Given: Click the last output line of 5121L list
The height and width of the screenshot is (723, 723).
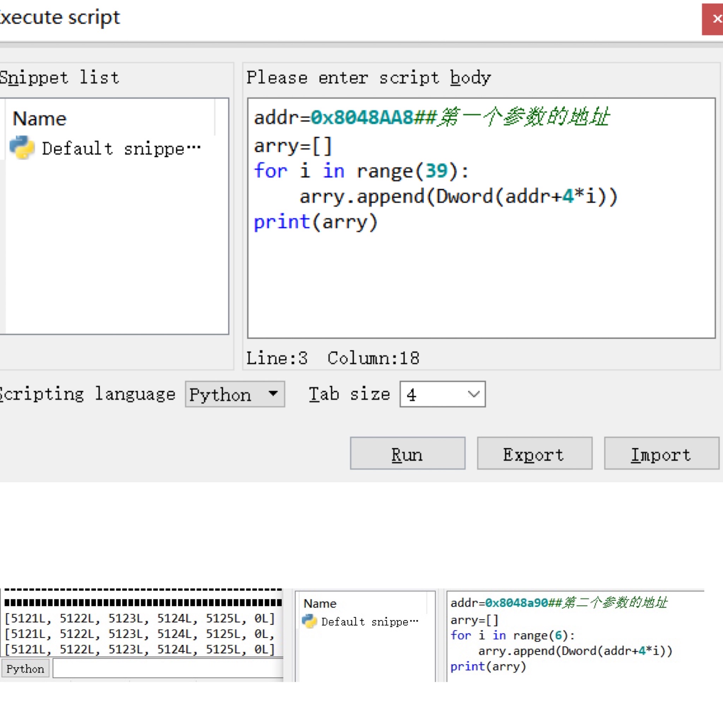Looking at the screenshot, I should [x=139, y=649].
